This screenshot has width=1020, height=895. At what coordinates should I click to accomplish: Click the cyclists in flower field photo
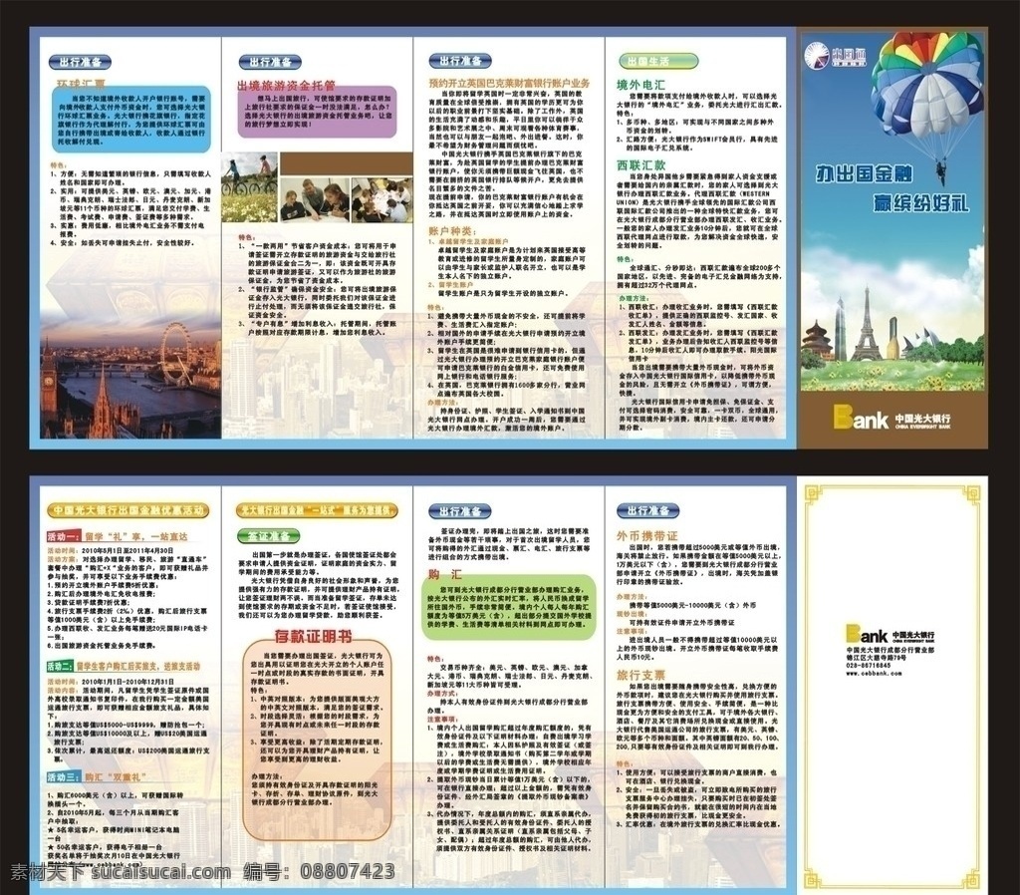point(249,187)
